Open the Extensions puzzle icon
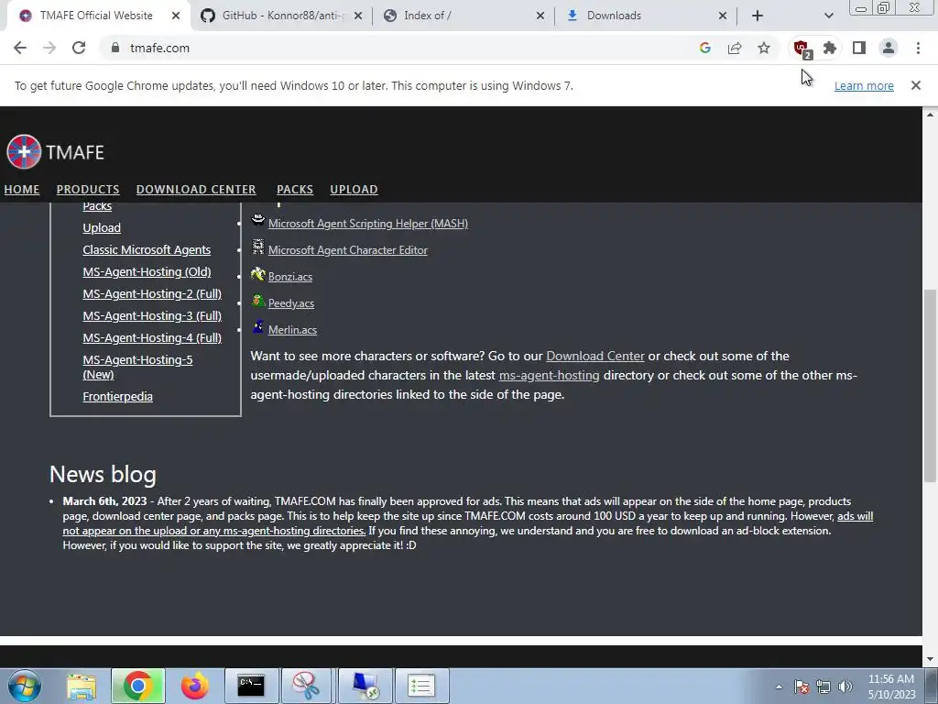Image resolution: width=938 pixels, height=704 pixels. pyautogui.click(x=830, y=48)
